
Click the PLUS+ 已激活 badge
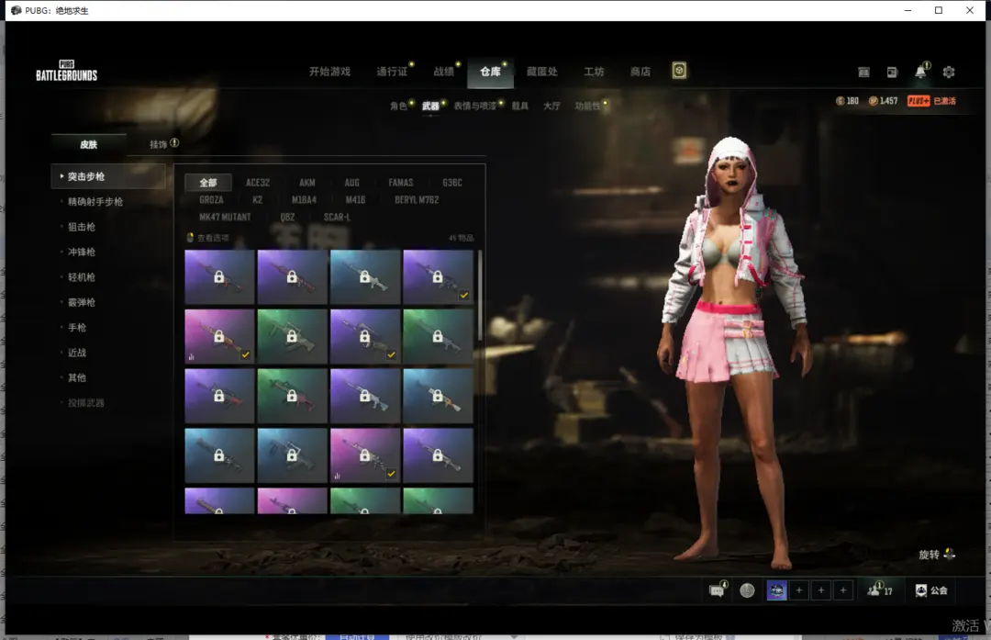(x=931, y=101)
